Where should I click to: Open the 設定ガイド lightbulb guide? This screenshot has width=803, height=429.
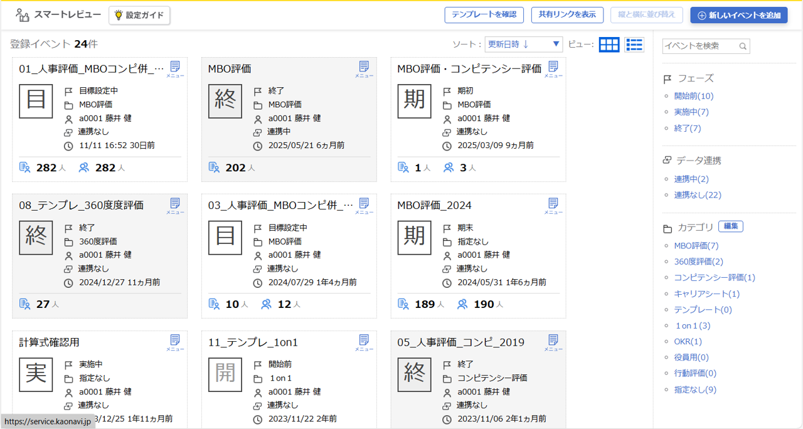(x=139, y=15)
